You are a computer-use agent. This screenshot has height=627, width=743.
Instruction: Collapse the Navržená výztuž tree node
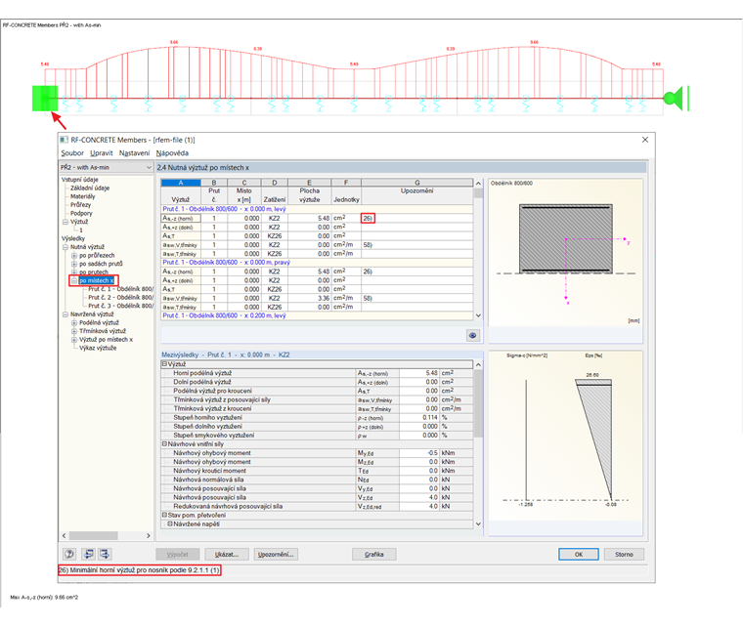[66, 314]
